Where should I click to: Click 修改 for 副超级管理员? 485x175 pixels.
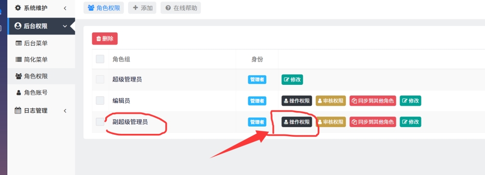410,122
